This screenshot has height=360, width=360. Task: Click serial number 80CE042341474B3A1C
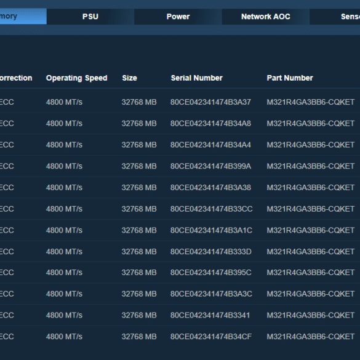[211, 230]
